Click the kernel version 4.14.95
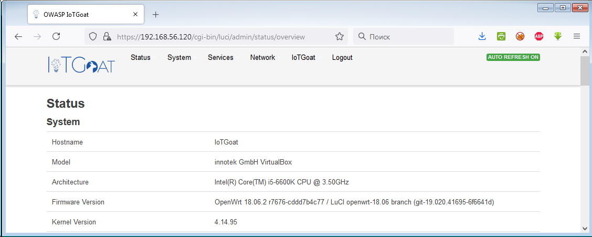Viewport: 592px width, 237px height. point(226,222)
